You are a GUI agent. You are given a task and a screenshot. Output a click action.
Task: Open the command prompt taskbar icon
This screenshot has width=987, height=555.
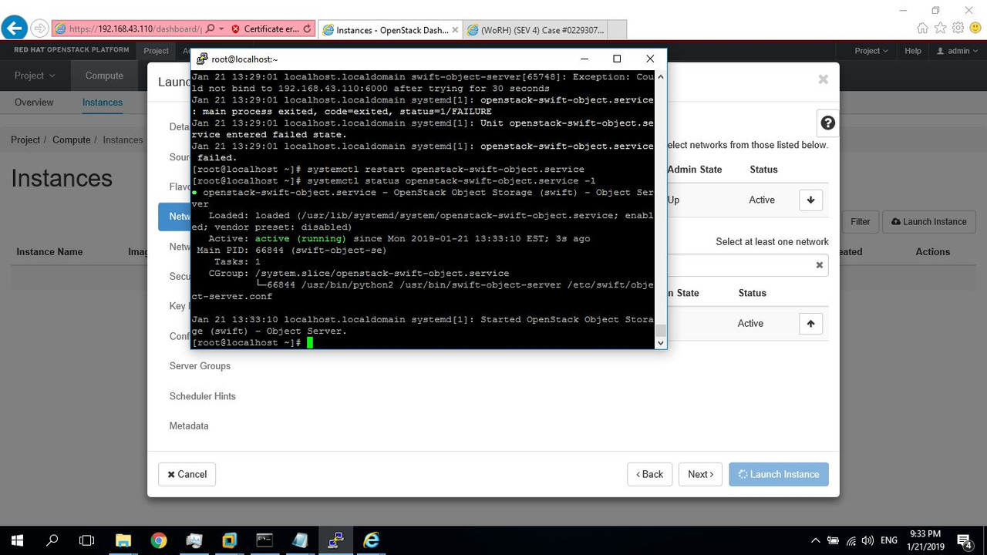pyautogui.click(x=264, y=540)
